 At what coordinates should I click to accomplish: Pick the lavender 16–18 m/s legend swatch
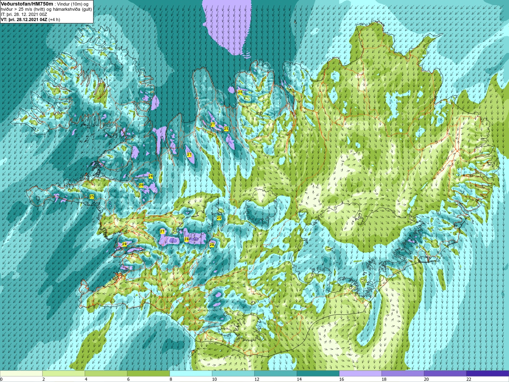point(360,373)
